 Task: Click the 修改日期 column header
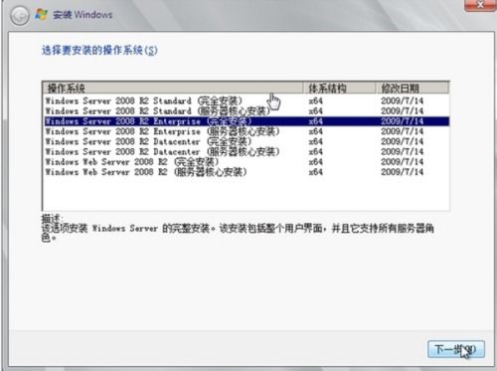point(413,88)
